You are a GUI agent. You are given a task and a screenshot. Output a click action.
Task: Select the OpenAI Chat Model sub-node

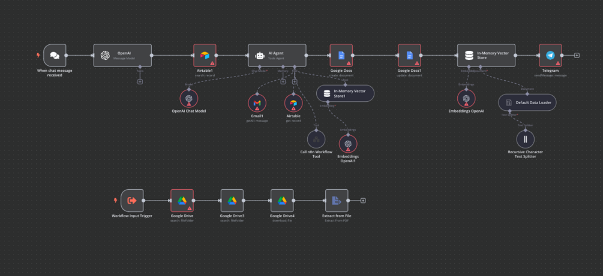click(x=189, y=99)
